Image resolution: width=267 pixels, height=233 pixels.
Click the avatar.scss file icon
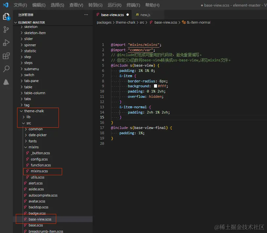tap(25, 201)
